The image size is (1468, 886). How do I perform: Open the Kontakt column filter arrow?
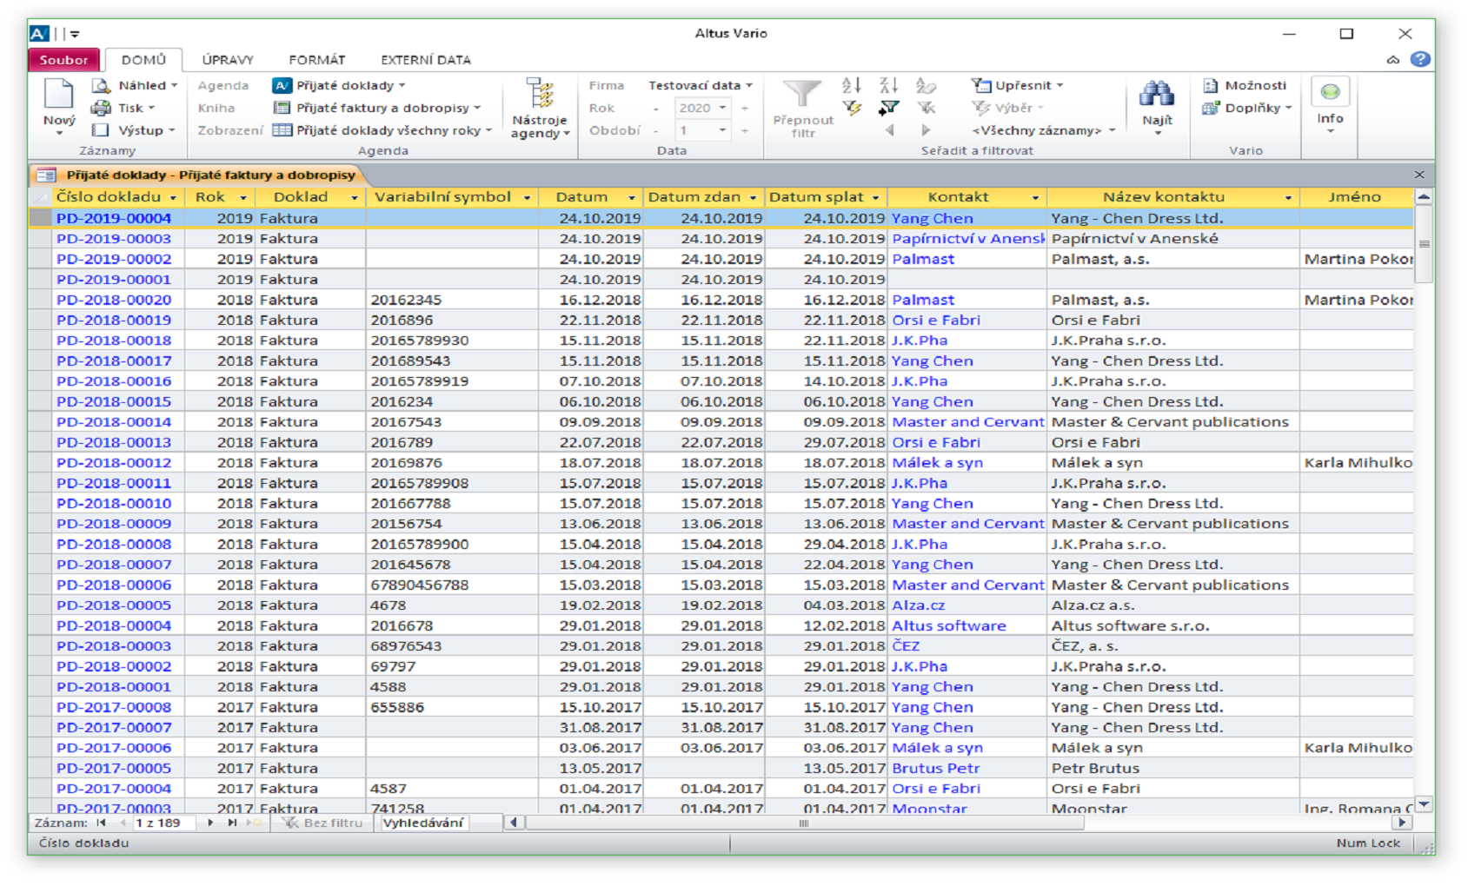tap(1035, 198)
